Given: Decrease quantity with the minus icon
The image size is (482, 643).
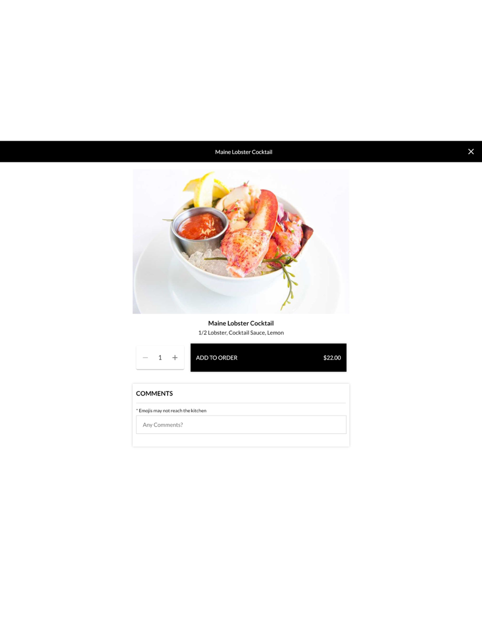Looking at the screenshot, I should tap(145, 358).
